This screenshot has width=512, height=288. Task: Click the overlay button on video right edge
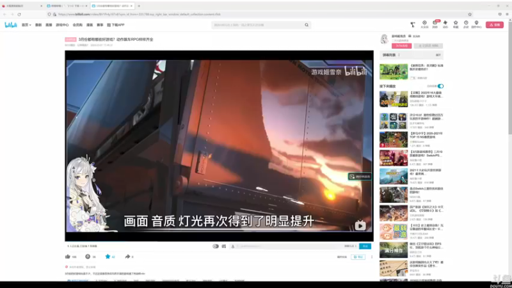[x=360, y=177]
